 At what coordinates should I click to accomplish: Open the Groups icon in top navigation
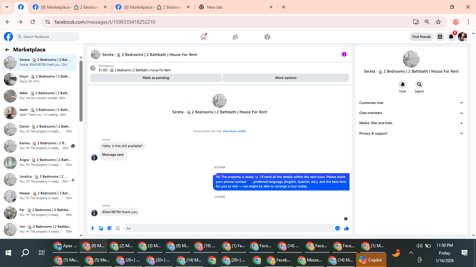tap(267, 37)
